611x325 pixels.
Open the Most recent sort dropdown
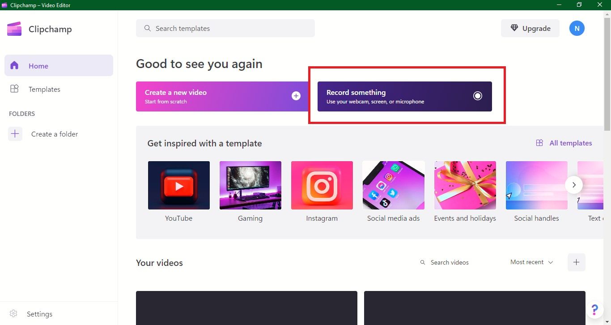pos(532,262)
